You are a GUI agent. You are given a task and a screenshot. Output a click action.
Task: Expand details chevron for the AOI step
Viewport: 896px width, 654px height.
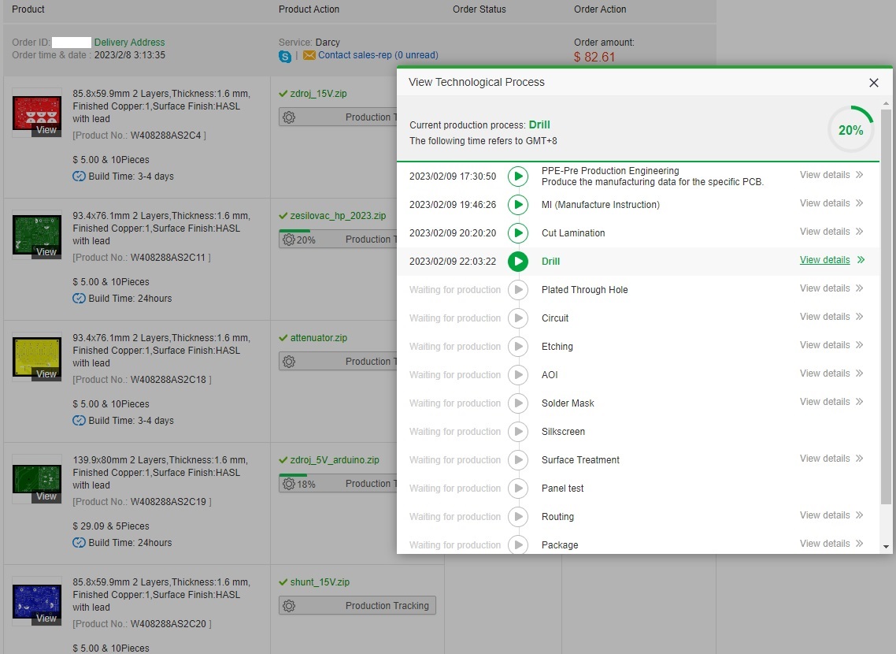coord(860,373)
